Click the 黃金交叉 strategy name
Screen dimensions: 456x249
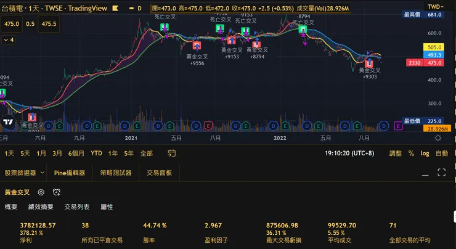[x=17, y=192]
